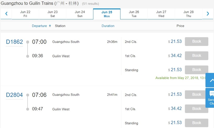This screenshot has width=214, height=128.
Task: Switch to Jun 23 Sat tab
Action: (52, 14)
